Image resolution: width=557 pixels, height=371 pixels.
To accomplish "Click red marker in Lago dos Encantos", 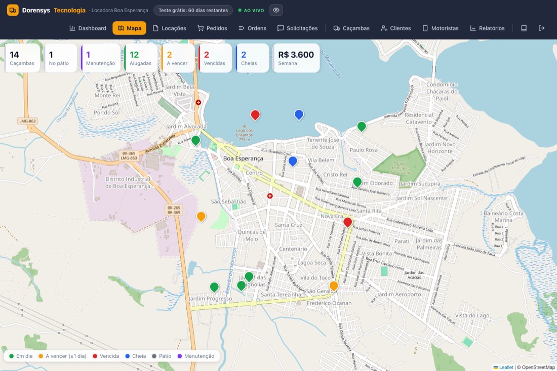I will pos(255,115).
